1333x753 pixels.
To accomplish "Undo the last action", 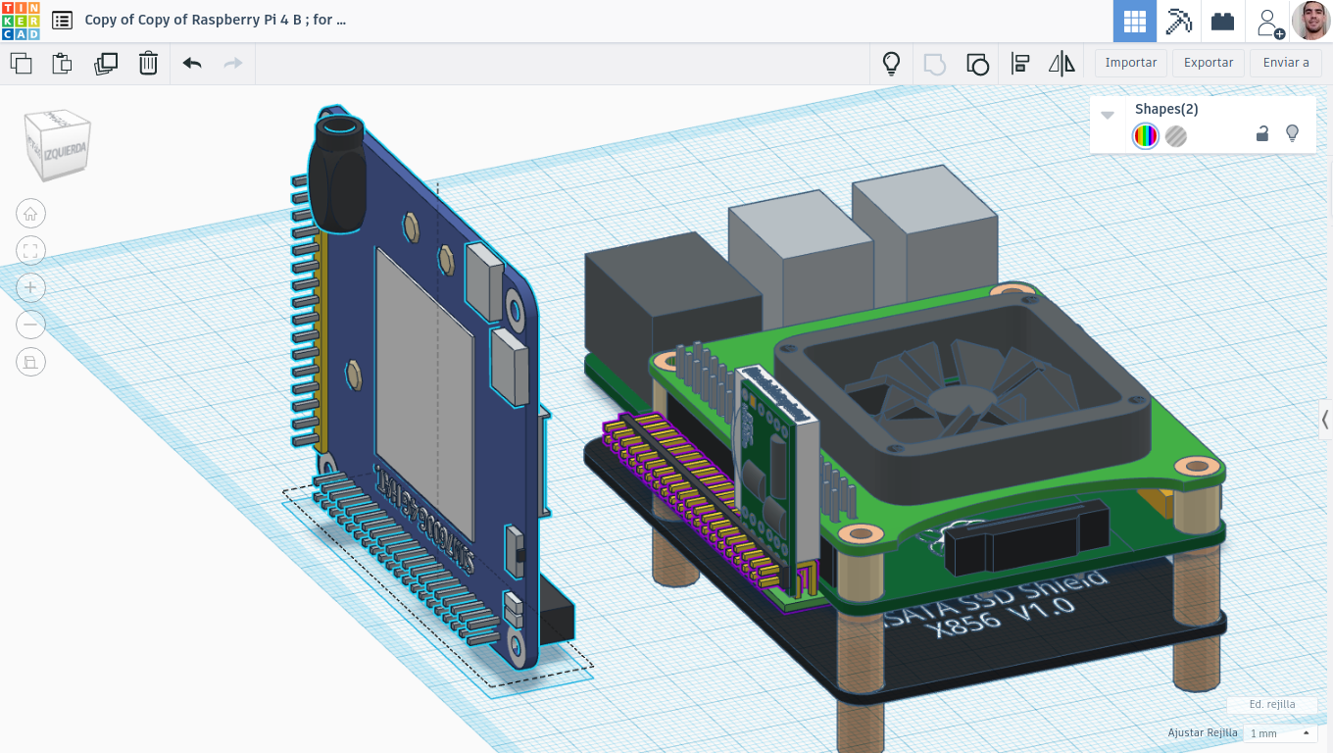I will (x=192, y=64).
